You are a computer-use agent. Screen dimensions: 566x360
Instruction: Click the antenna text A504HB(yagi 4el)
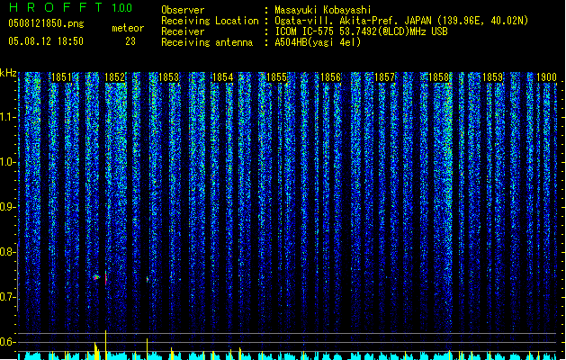point(318,42)
